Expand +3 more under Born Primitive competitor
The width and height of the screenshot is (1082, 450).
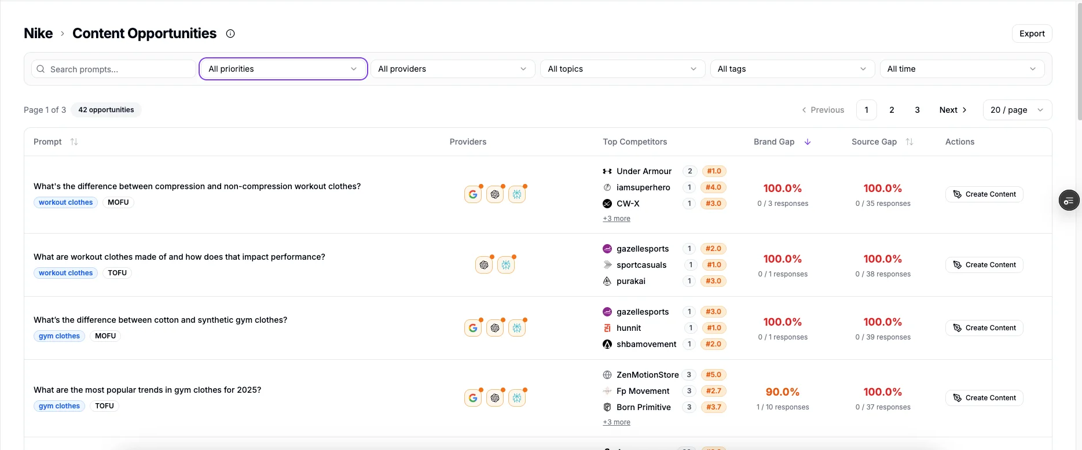[x=617, y=422]
